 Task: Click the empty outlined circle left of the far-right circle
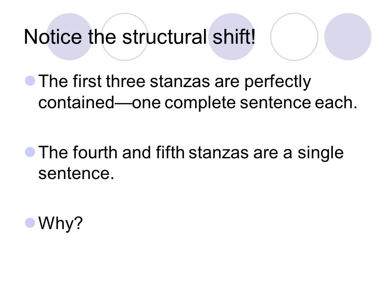tap(294, 37)
